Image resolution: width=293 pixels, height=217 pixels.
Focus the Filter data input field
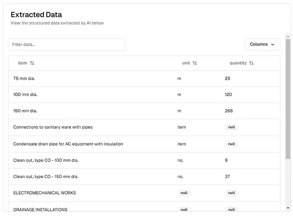click(67, 45)
